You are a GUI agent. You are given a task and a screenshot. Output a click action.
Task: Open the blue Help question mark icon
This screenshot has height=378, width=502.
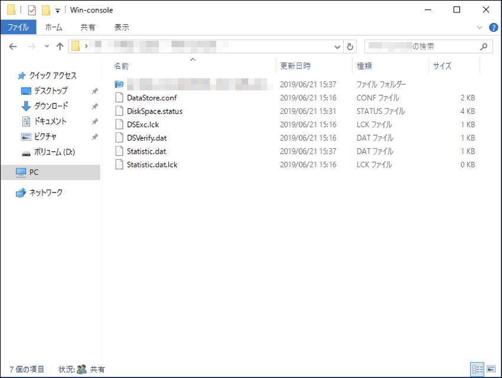[x=493, y=28]
